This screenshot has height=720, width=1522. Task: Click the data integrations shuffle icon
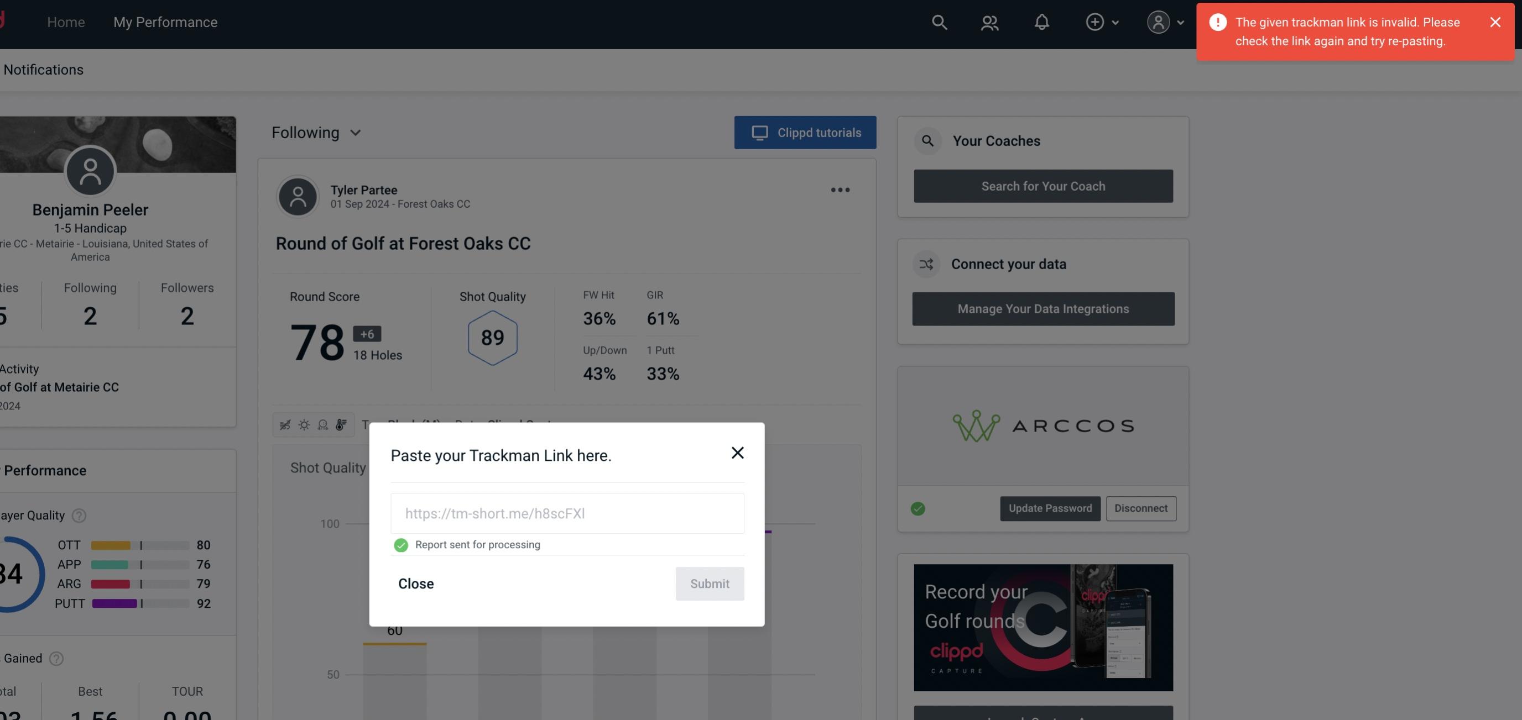pos(926,264)
